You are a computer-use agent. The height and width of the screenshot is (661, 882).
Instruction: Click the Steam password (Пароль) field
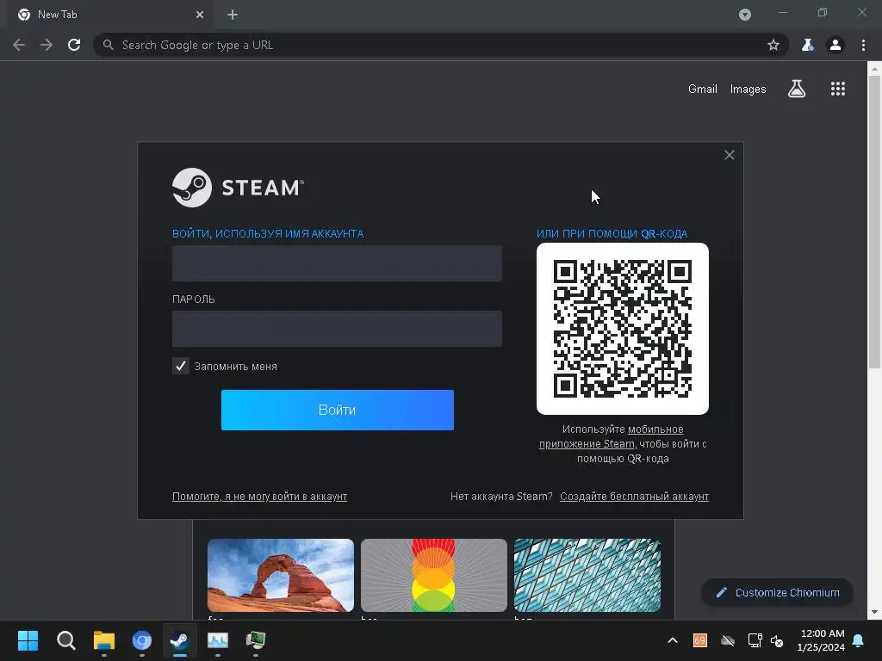tap(337, 329)
